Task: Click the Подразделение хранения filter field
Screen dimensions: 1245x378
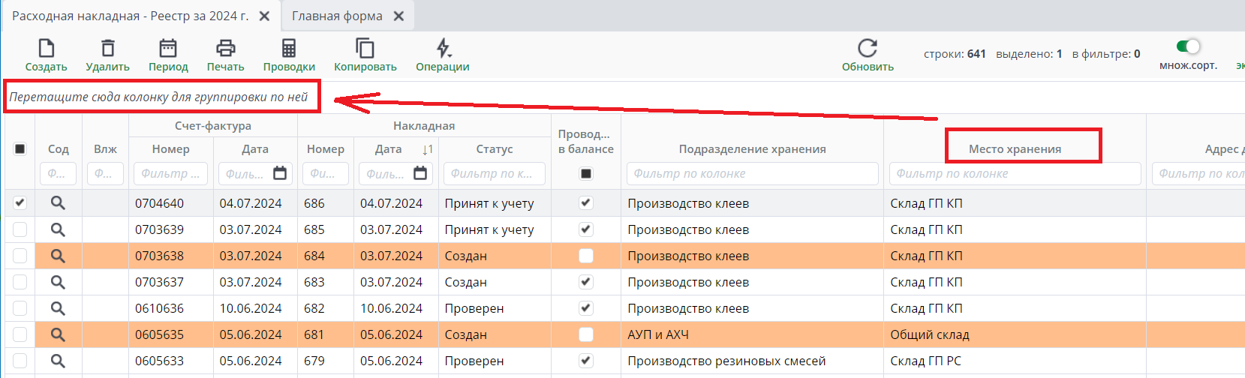Action: tap(752, 173)
